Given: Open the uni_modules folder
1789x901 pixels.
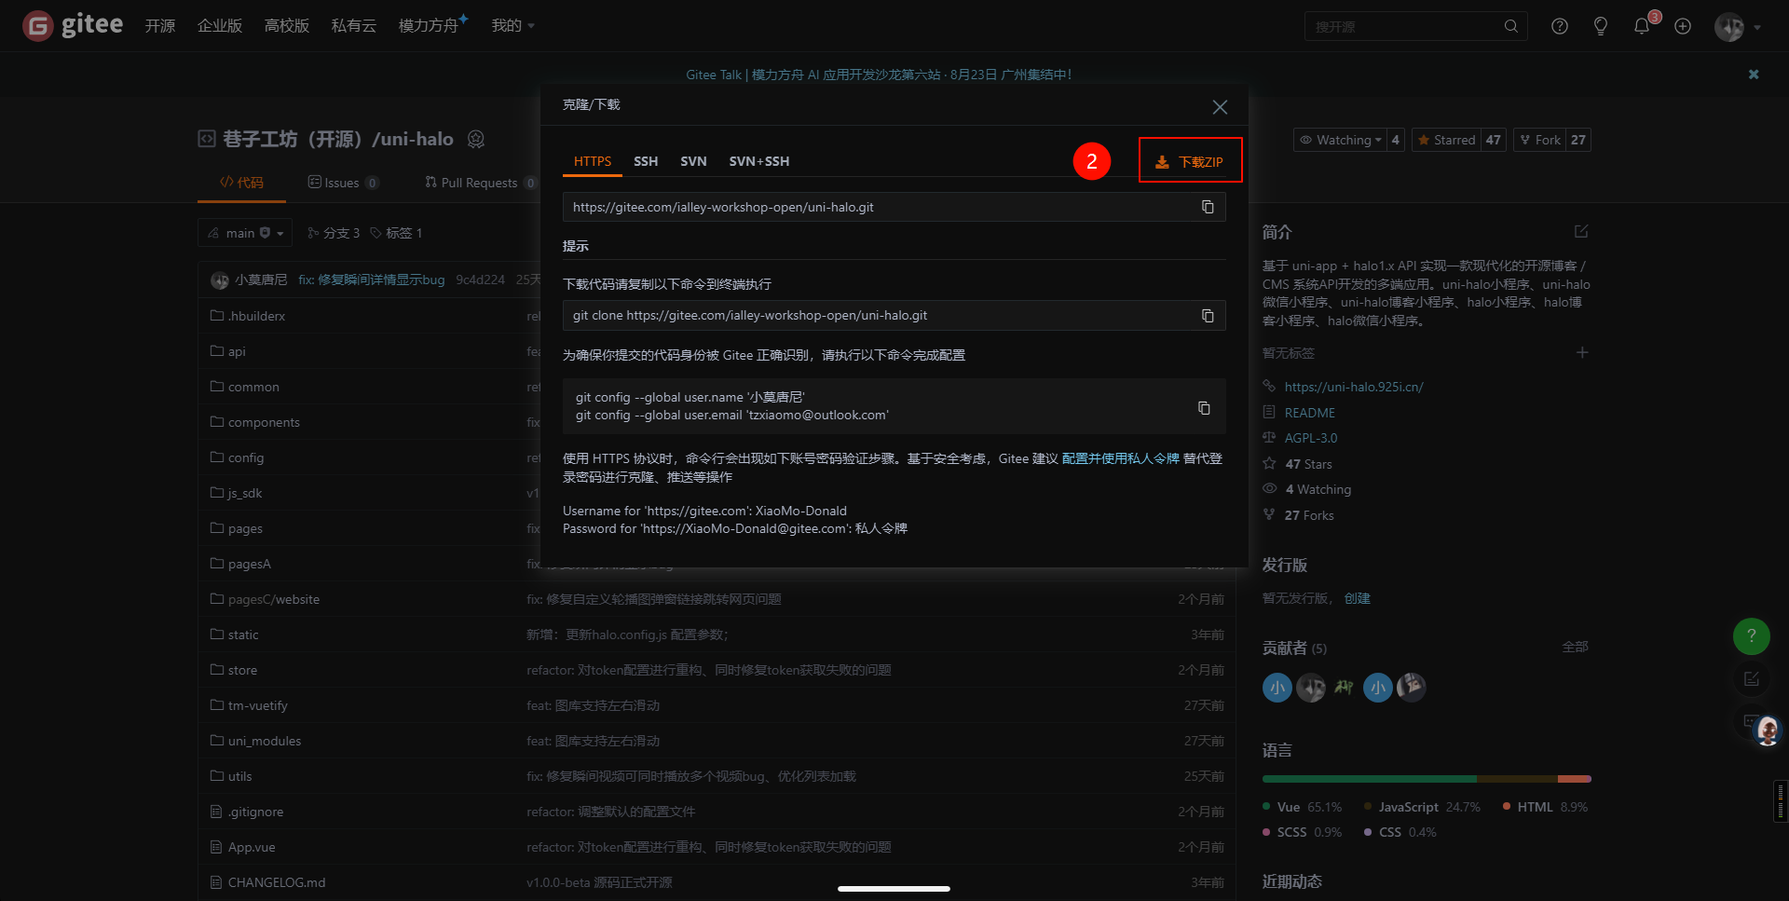Looking at the screenshot, I should (265, 741).
